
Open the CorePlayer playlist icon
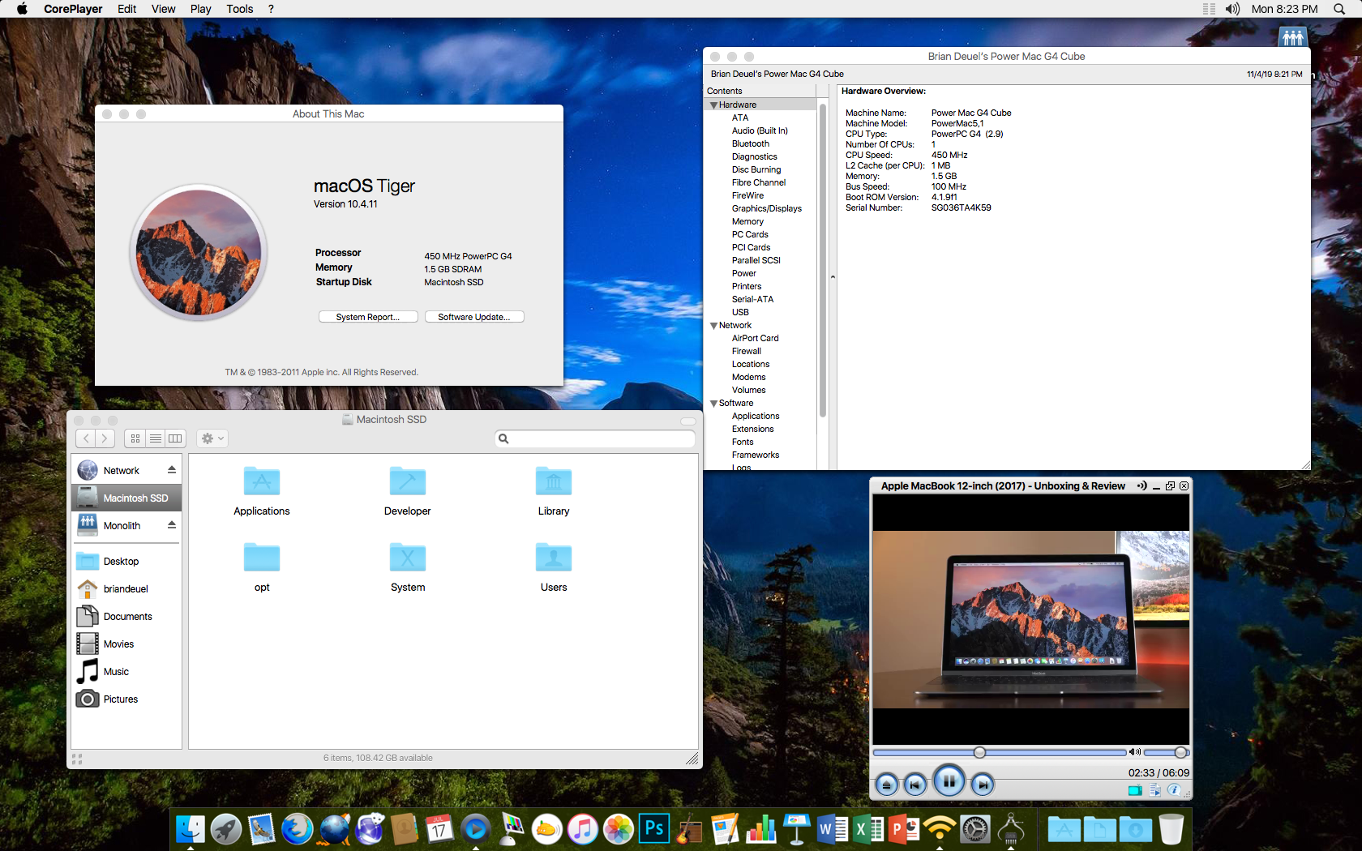(1155, 790)
